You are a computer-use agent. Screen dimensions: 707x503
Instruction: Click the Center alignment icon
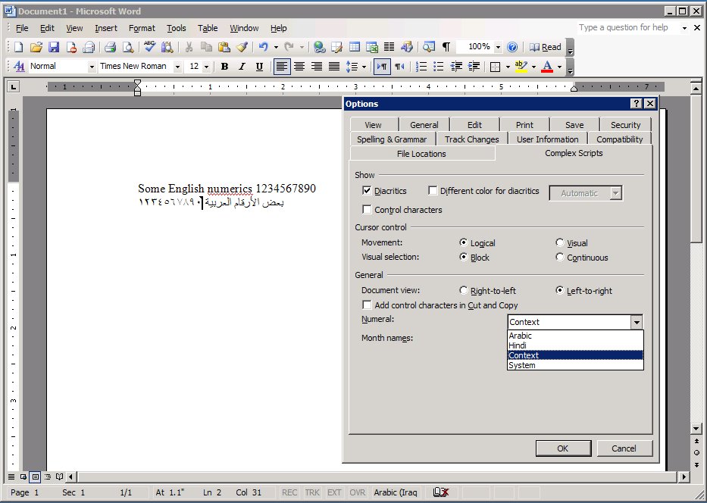[x=299, y=67]
